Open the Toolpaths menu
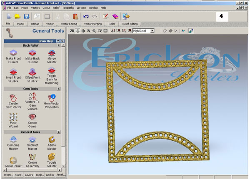Viewport: 250px width, 179px height. 68,7
